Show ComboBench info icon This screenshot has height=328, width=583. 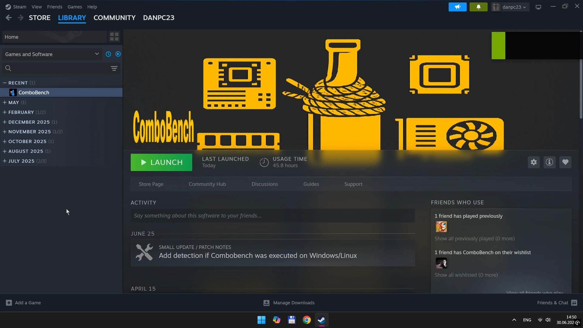549,162
